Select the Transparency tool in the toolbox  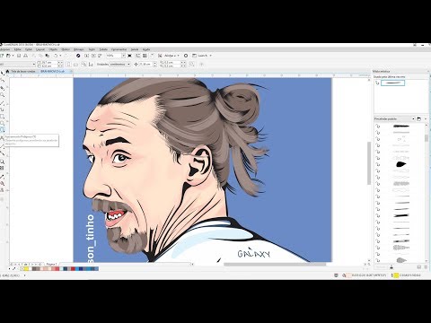coord(3,168)
